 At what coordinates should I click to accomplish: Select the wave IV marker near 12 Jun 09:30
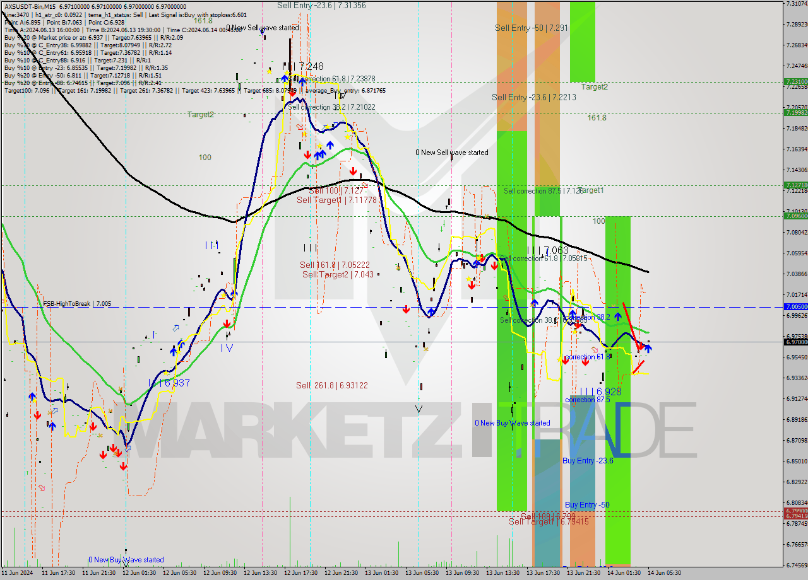point(227,347)
